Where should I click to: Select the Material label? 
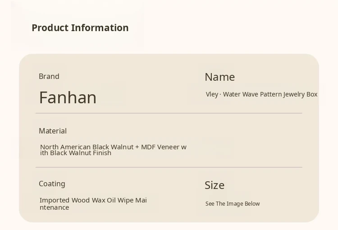52,131
